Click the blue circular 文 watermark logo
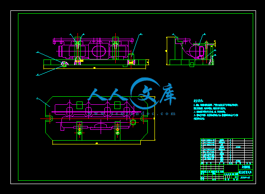Image resolution: width=265 pixels, height=194 pixels. pos(145,93)
